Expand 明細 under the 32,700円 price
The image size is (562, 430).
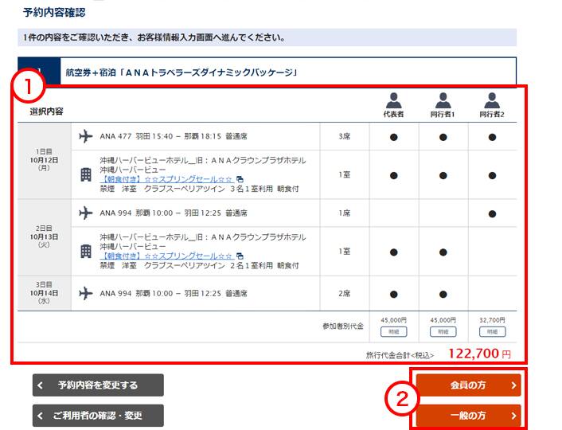[493, 331]
